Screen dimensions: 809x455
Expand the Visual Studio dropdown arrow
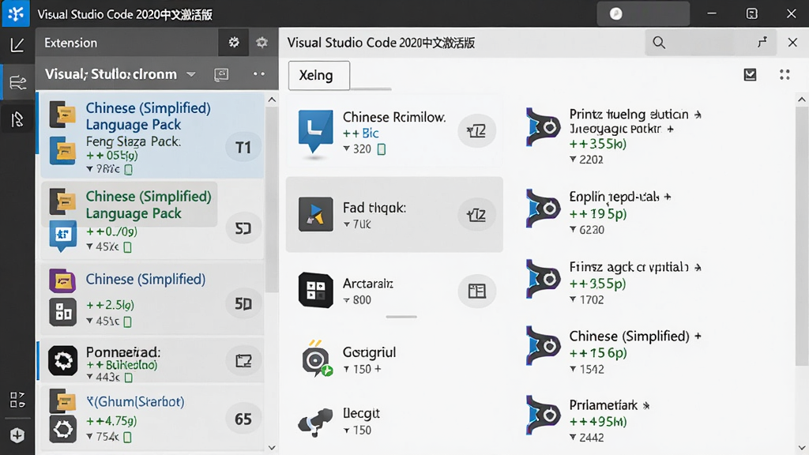[x=191, y=74]
